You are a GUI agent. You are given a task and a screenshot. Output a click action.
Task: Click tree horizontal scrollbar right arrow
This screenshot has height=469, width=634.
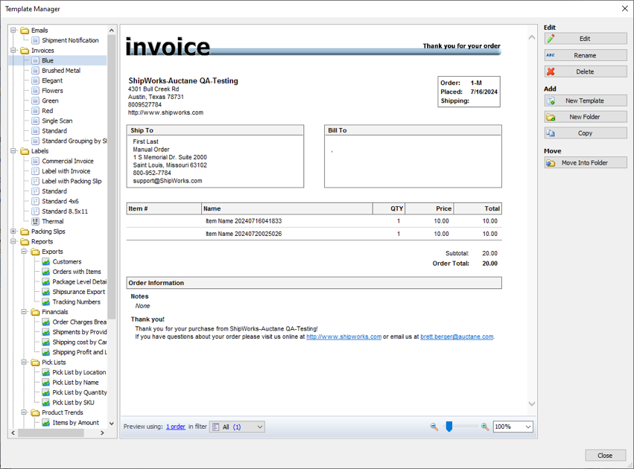[x=102, y=433]
